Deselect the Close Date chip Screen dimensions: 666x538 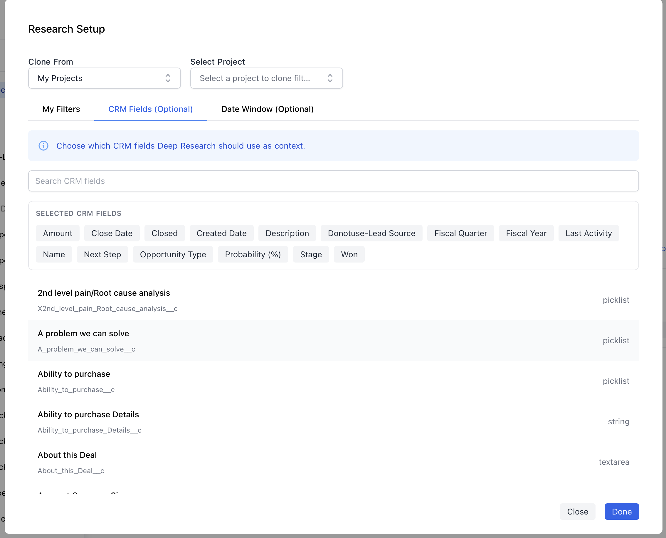pos(112,233)
